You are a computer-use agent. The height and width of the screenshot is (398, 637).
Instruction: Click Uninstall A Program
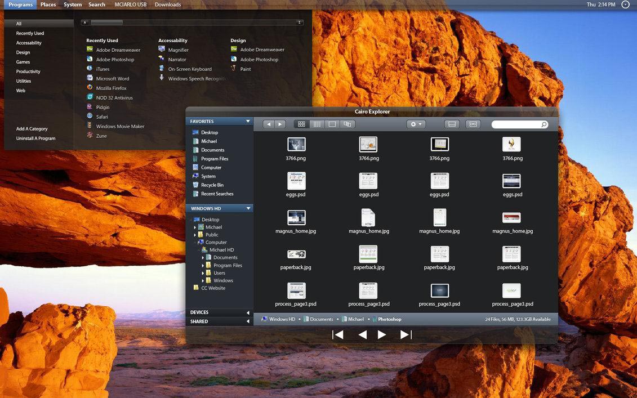[x=35, y=138]
